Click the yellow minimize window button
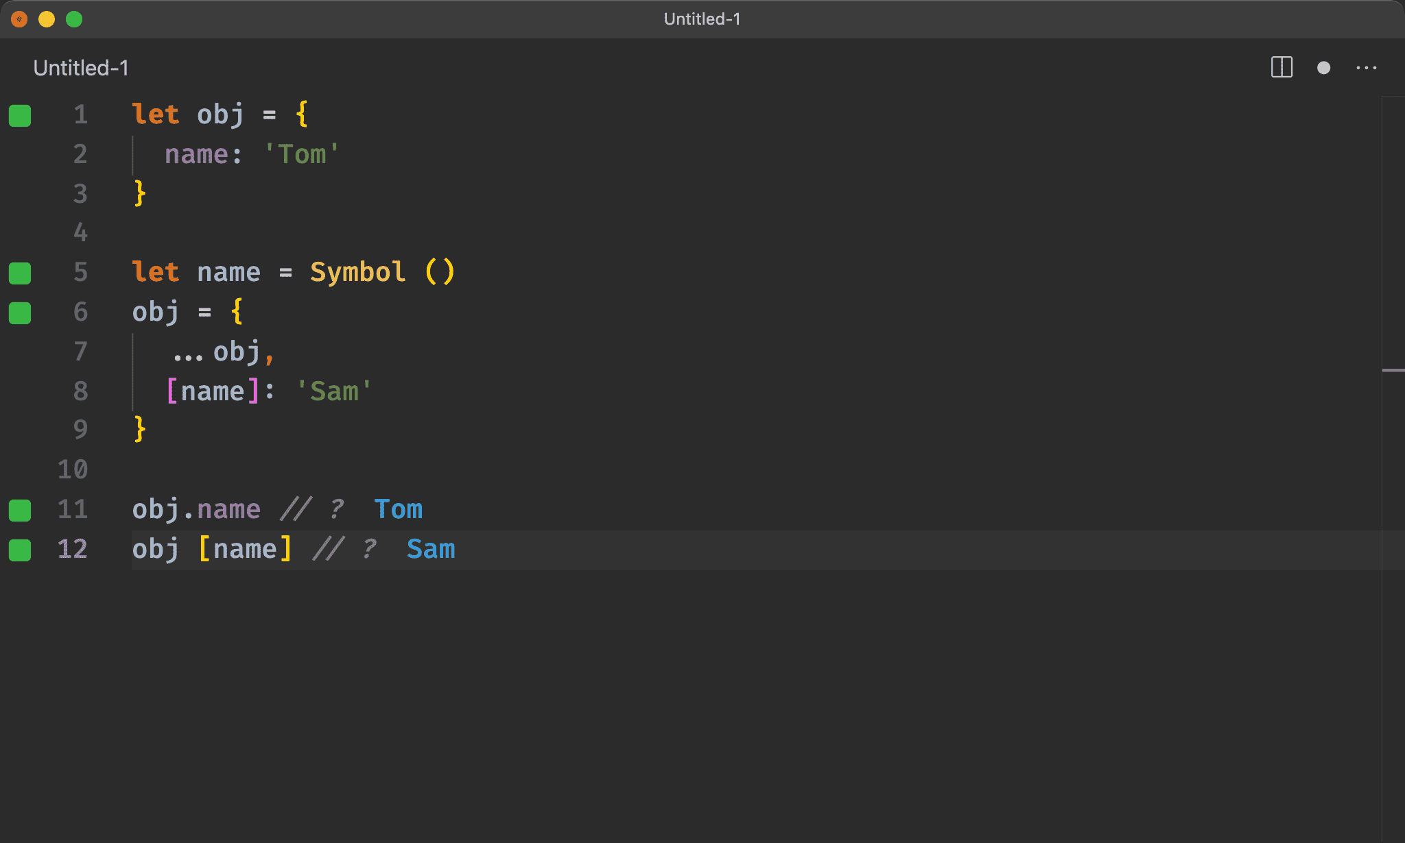The image size is (1405, 843). click(47, 19)
